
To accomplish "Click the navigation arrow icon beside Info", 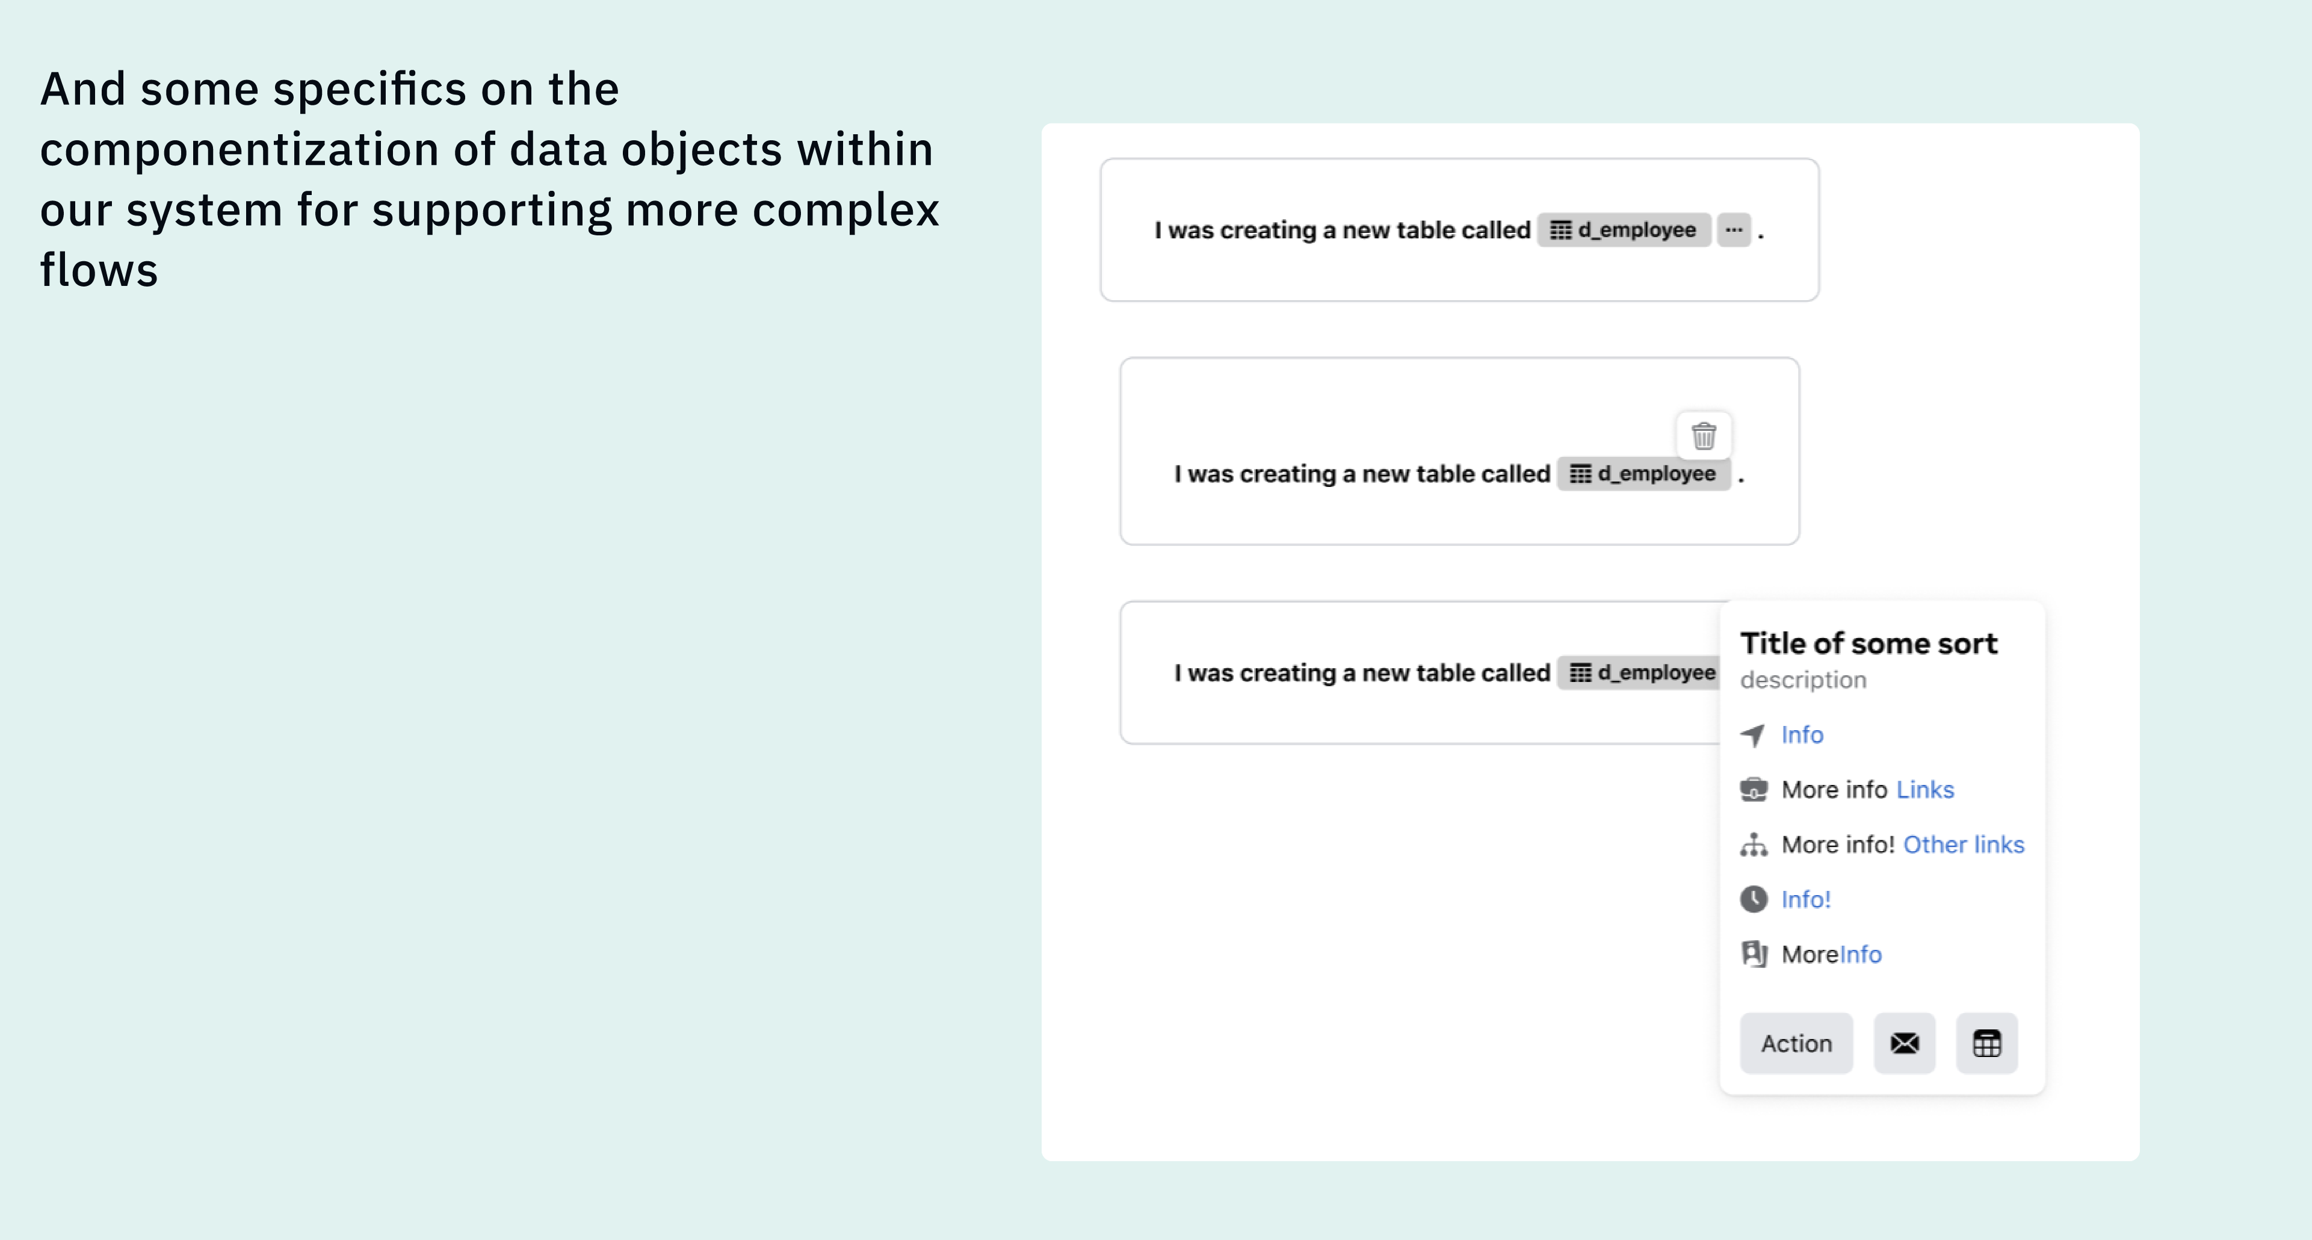I will [1754, 734].
